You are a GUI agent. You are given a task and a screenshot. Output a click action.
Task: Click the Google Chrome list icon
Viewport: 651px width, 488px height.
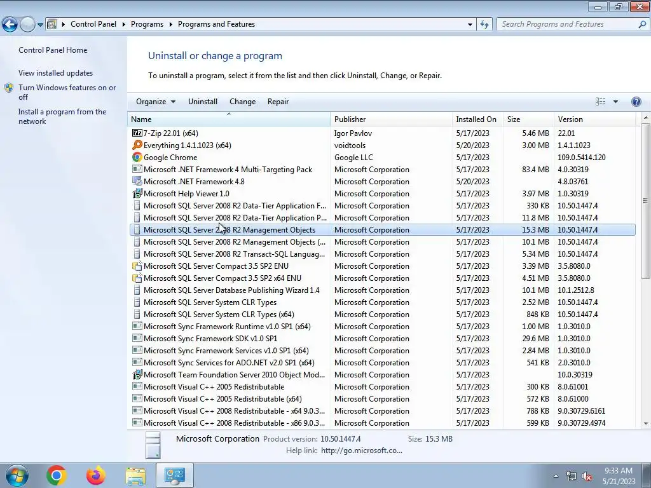(137, 158)
